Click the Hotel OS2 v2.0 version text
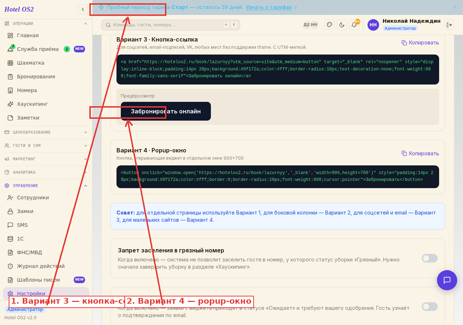This screenshot has width=463, height=325. click(x=20, y=318)
